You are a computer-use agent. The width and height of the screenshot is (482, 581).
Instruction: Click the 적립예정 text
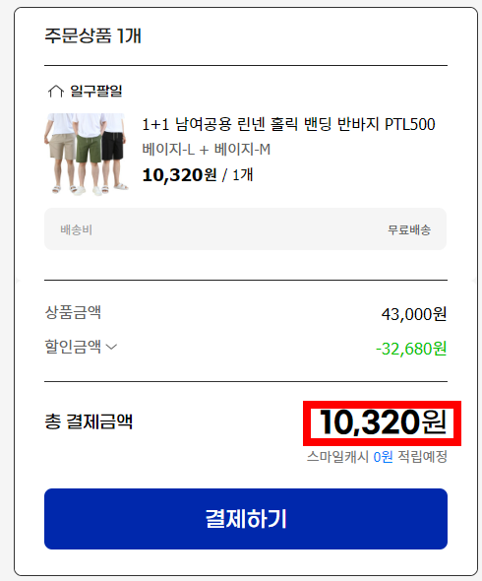(422, 457)
